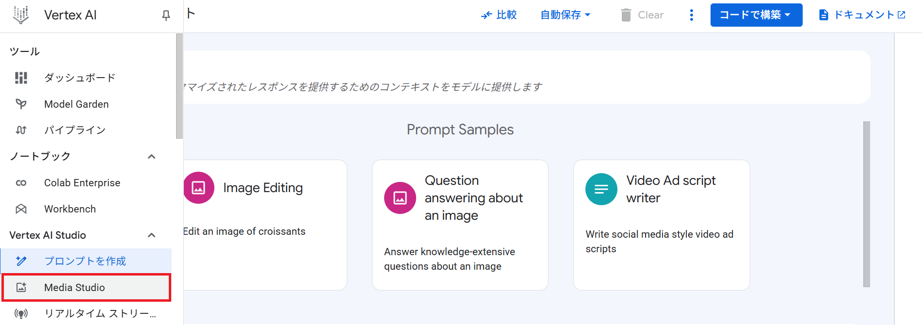Click the Prompt Samples heading

point(460,130)
